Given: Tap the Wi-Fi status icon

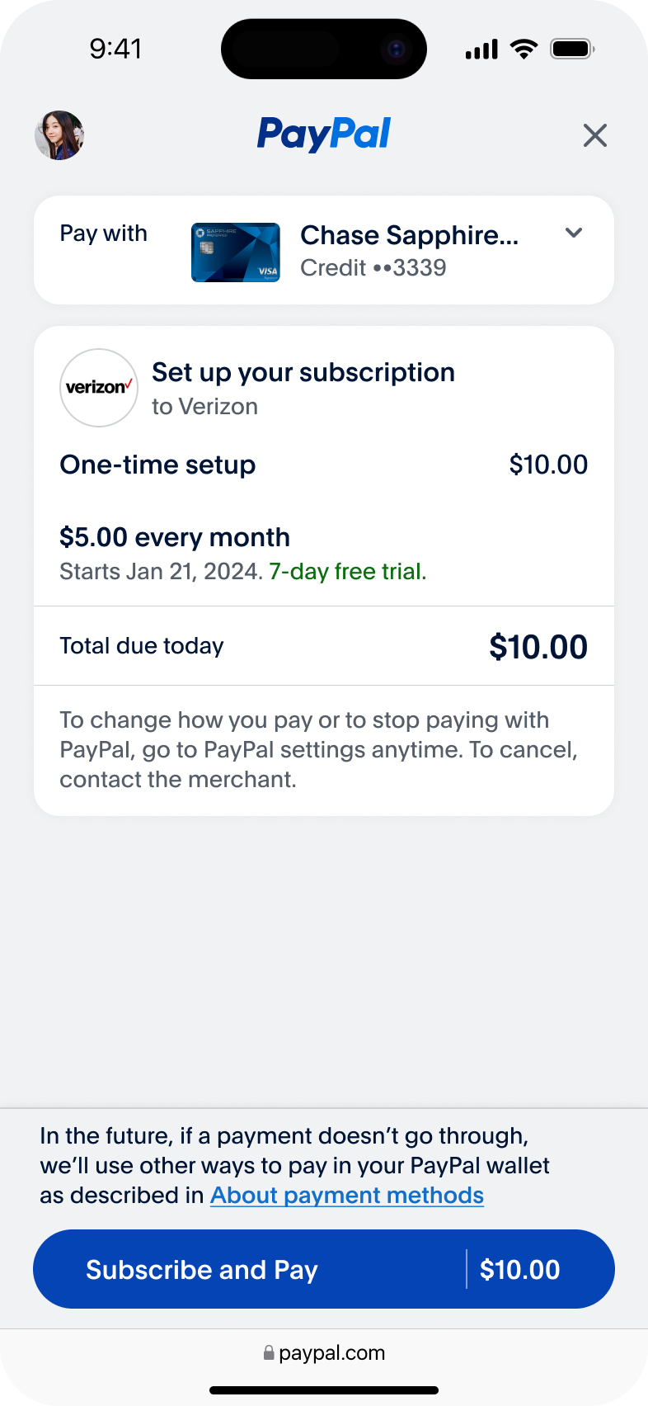Looking at the screenshot, I should 524,49.
